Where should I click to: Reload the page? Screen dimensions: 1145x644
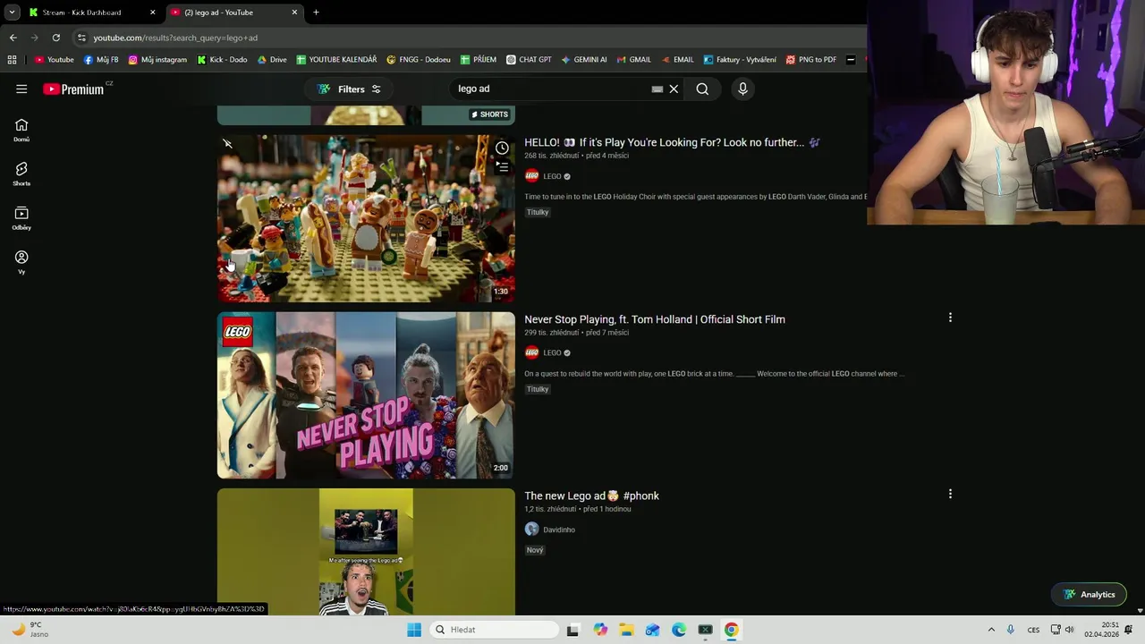(55, 38)
